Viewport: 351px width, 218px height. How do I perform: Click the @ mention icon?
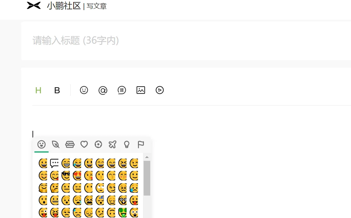[x=103, y=90]
